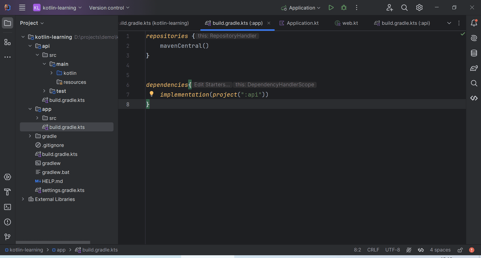Switch to build.gradle.kts (kotlin-learning) tab
This screenshot has width=481, height=258.
pos(154,23)
